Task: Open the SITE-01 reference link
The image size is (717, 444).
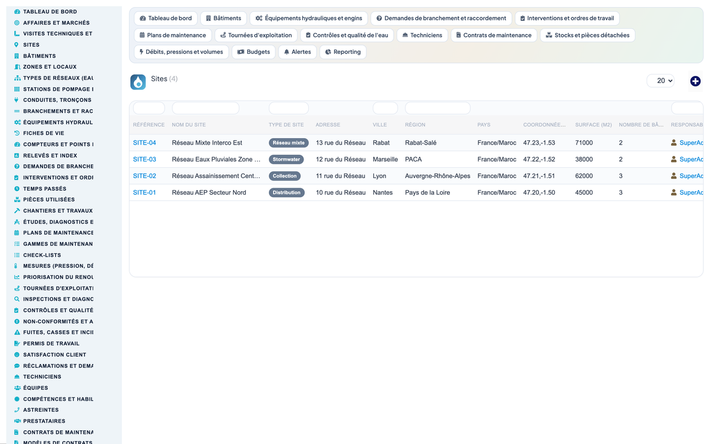Action: point(145,192)
